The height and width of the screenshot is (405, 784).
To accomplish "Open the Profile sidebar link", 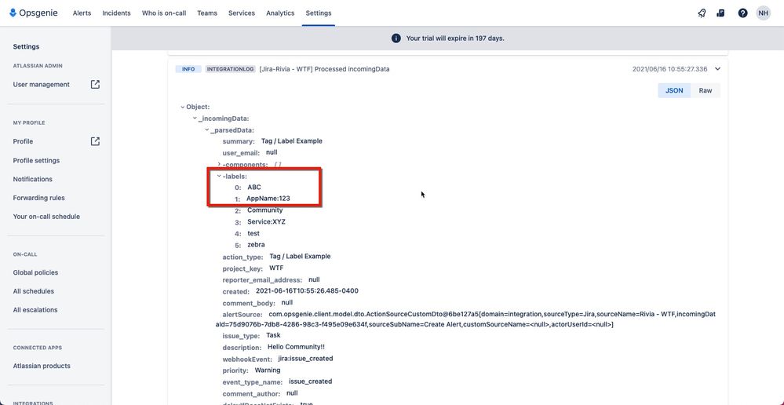I will point(23,141).
